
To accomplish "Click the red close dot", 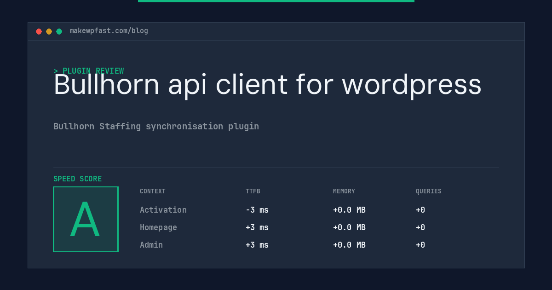I will point(39,31).
